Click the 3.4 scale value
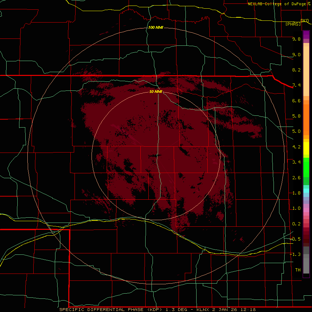This screenshot has height=312, width=312. point(296,162)
